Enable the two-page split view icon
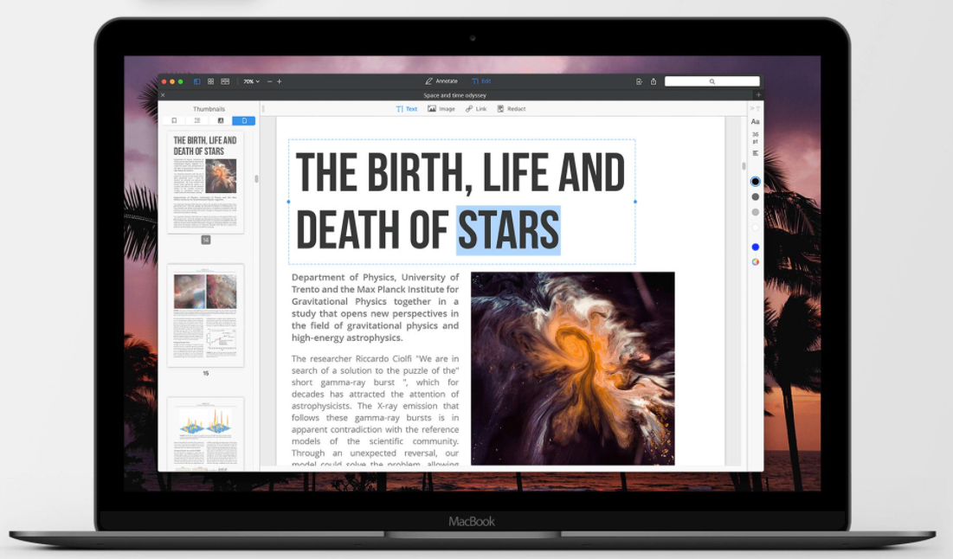Screen dimensions: 953x559 225,81
